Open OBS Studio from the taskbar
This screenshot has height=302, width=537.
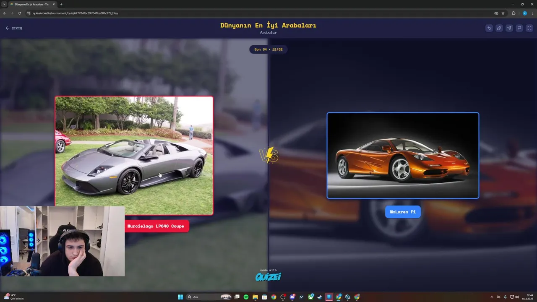(x=283, y=297)
